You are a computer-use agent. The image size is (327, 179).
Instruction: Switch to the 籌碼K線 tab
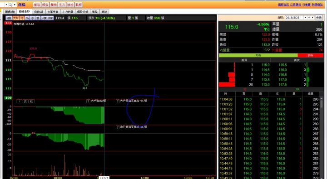tap(10, 12)
